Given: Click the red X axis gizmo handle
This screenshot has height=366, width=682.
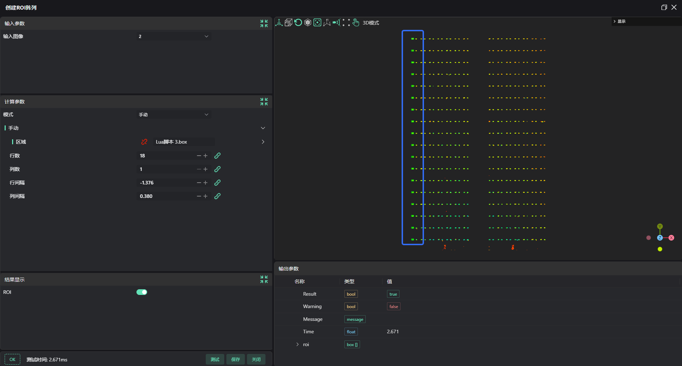Looking at the screenshot, I should 671,238.
